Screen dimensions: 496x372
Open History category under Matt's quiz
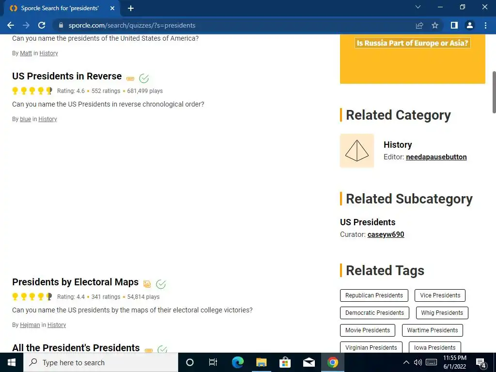[x=49, y=53]
